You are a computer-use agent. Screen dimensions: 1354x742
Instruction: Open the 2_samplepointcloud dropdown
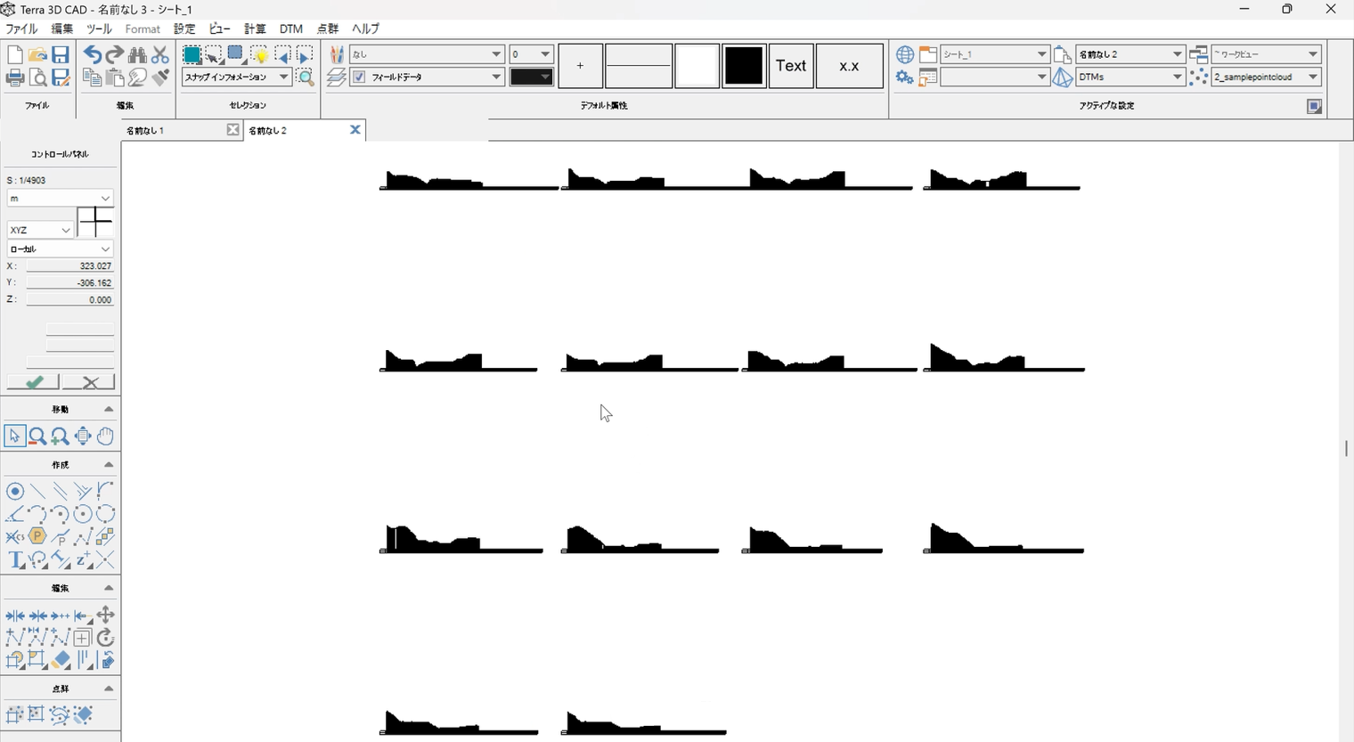(1312, 77)
